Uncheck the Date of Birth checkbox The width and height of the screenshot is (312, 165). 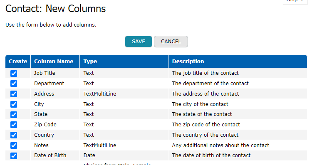14,156
